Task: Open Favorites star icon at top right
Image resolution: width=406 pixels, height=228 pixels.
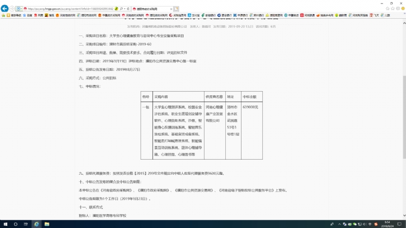Action: pos(392,9)
